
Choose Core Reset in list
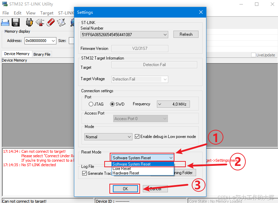point(143,169)
